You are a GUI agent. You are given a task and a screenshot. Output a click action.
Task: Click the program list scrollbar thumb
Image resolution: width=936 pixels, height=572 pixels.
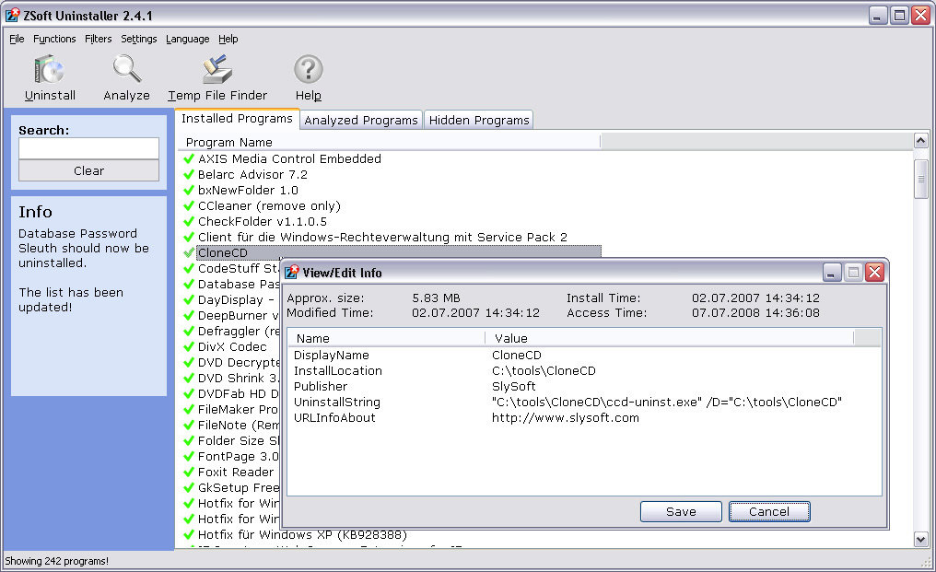920,179
